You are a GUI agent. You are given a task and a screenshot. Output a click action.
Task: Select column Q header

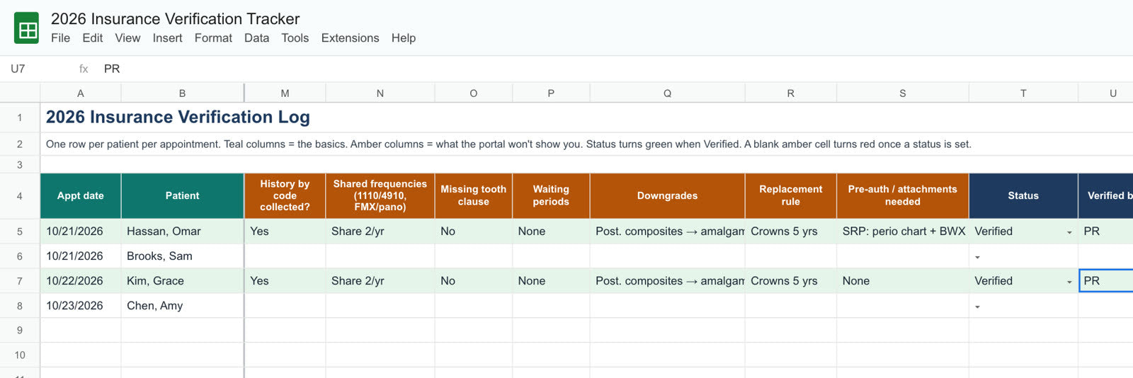pyautogui.click(x=667, y=93)
